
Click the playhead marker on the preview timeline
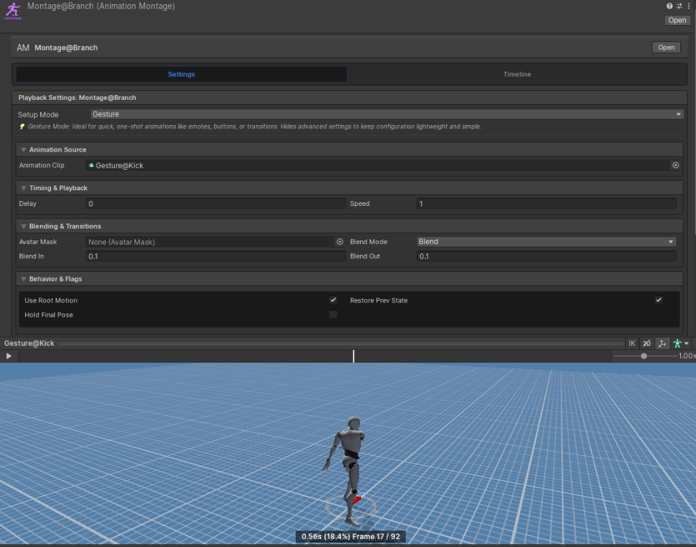click(x=353, y=356)
